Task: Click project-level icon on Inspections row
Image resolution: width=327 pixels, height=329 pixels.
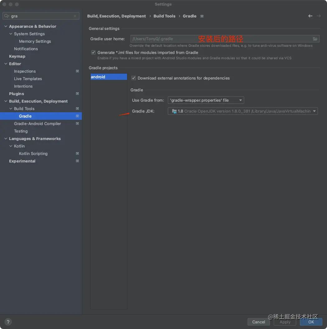Action: 77,71
